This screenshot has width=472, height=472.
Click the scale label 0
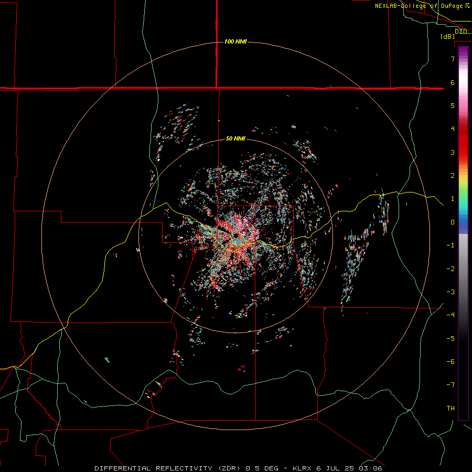click(453, 222)
